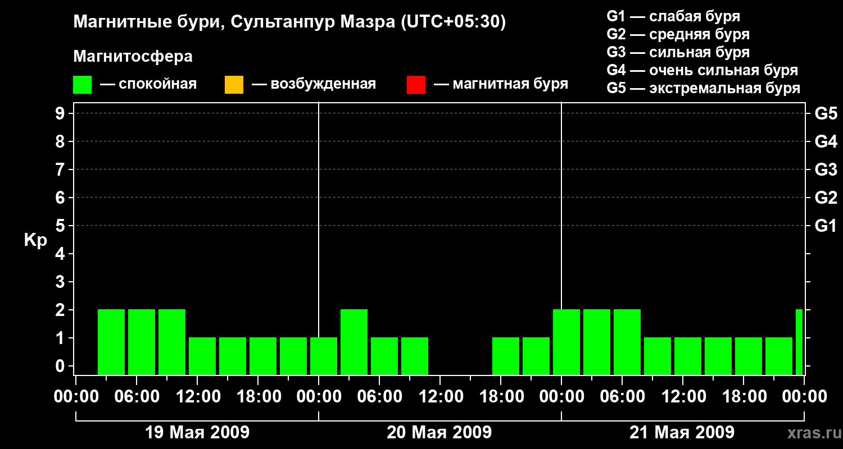
Task: Select the chart title 'Магнитные бури, Султанпур Мазра'
Action: click(x=233, y=22)
